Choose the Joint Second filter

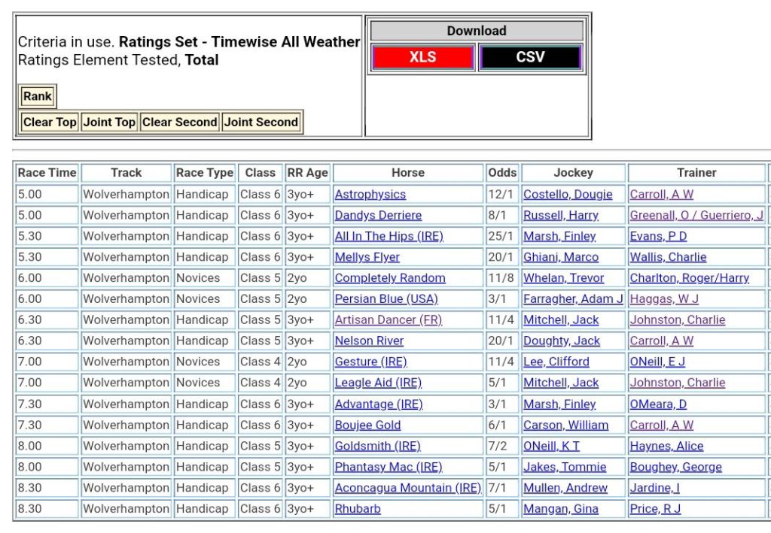tap(261, 122)
